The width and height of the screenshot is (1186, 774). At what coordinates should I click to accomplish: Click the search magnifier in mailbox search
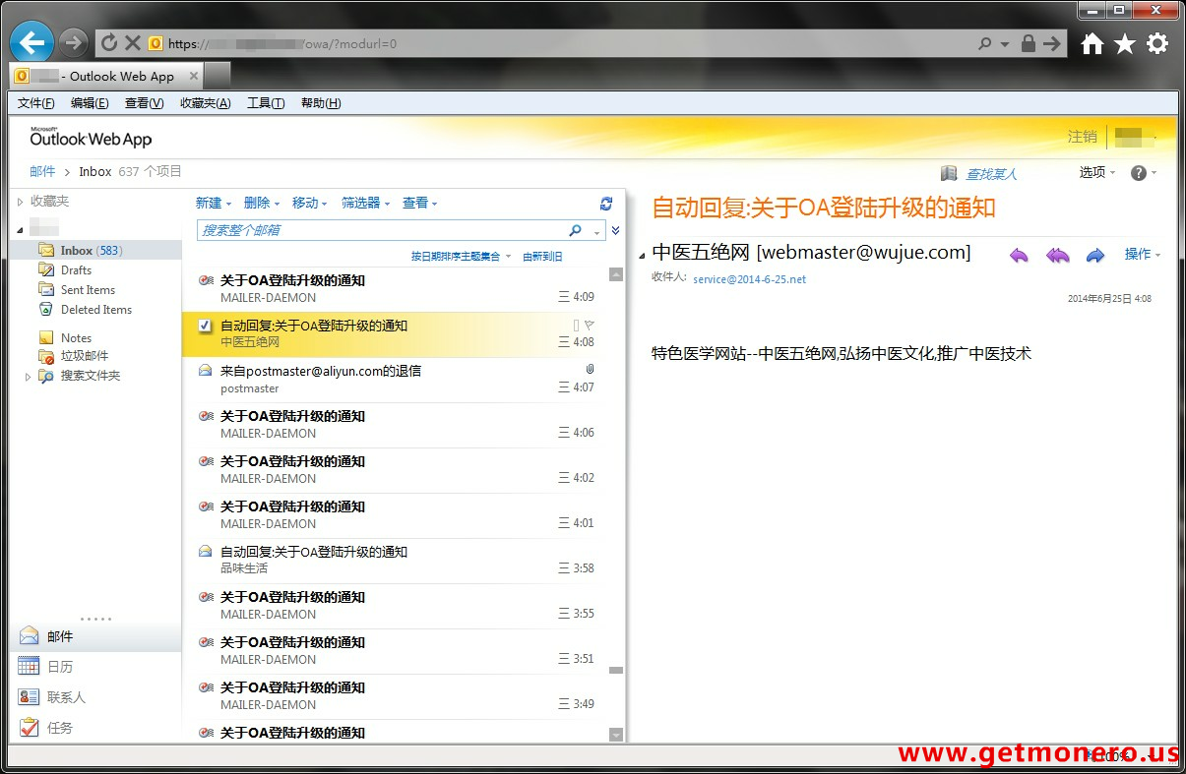575,230
